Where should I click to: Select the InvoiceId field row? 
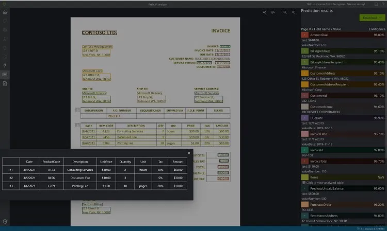343,150
